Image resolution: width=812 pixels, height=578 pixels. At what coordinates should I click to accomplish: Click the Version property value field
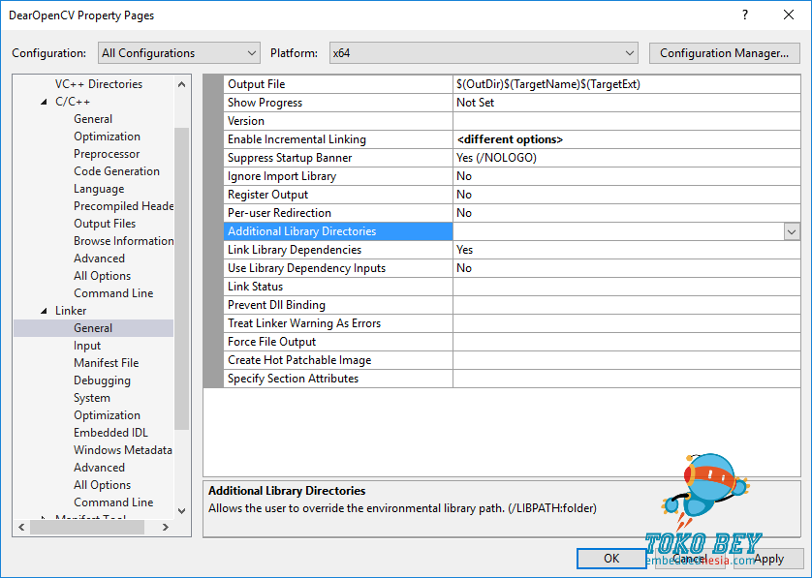pos(627,121)
